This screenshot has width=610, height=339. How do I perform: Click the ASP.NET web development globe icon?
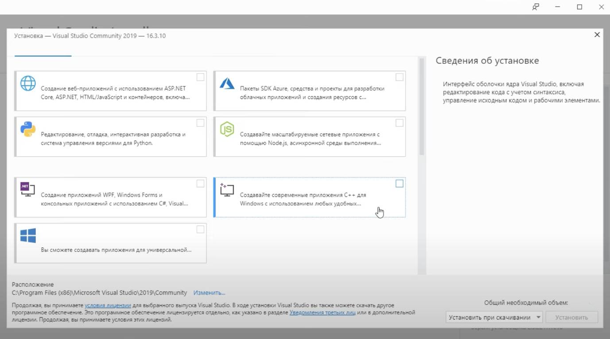click(28, 83)
